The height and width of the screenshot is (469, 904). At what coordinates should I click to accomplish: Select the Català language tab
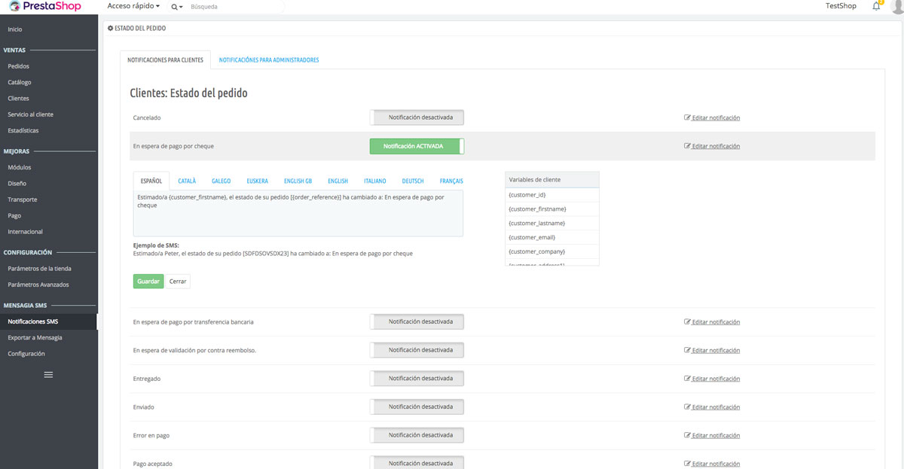187,181
